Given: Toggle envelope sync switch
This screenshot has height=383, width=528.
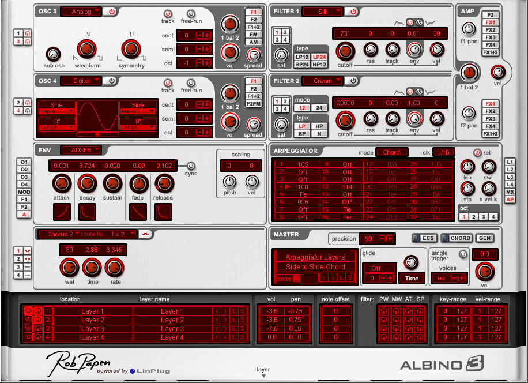Looking at the screenshot, I should pyautogui.click(x=191, y=166).
